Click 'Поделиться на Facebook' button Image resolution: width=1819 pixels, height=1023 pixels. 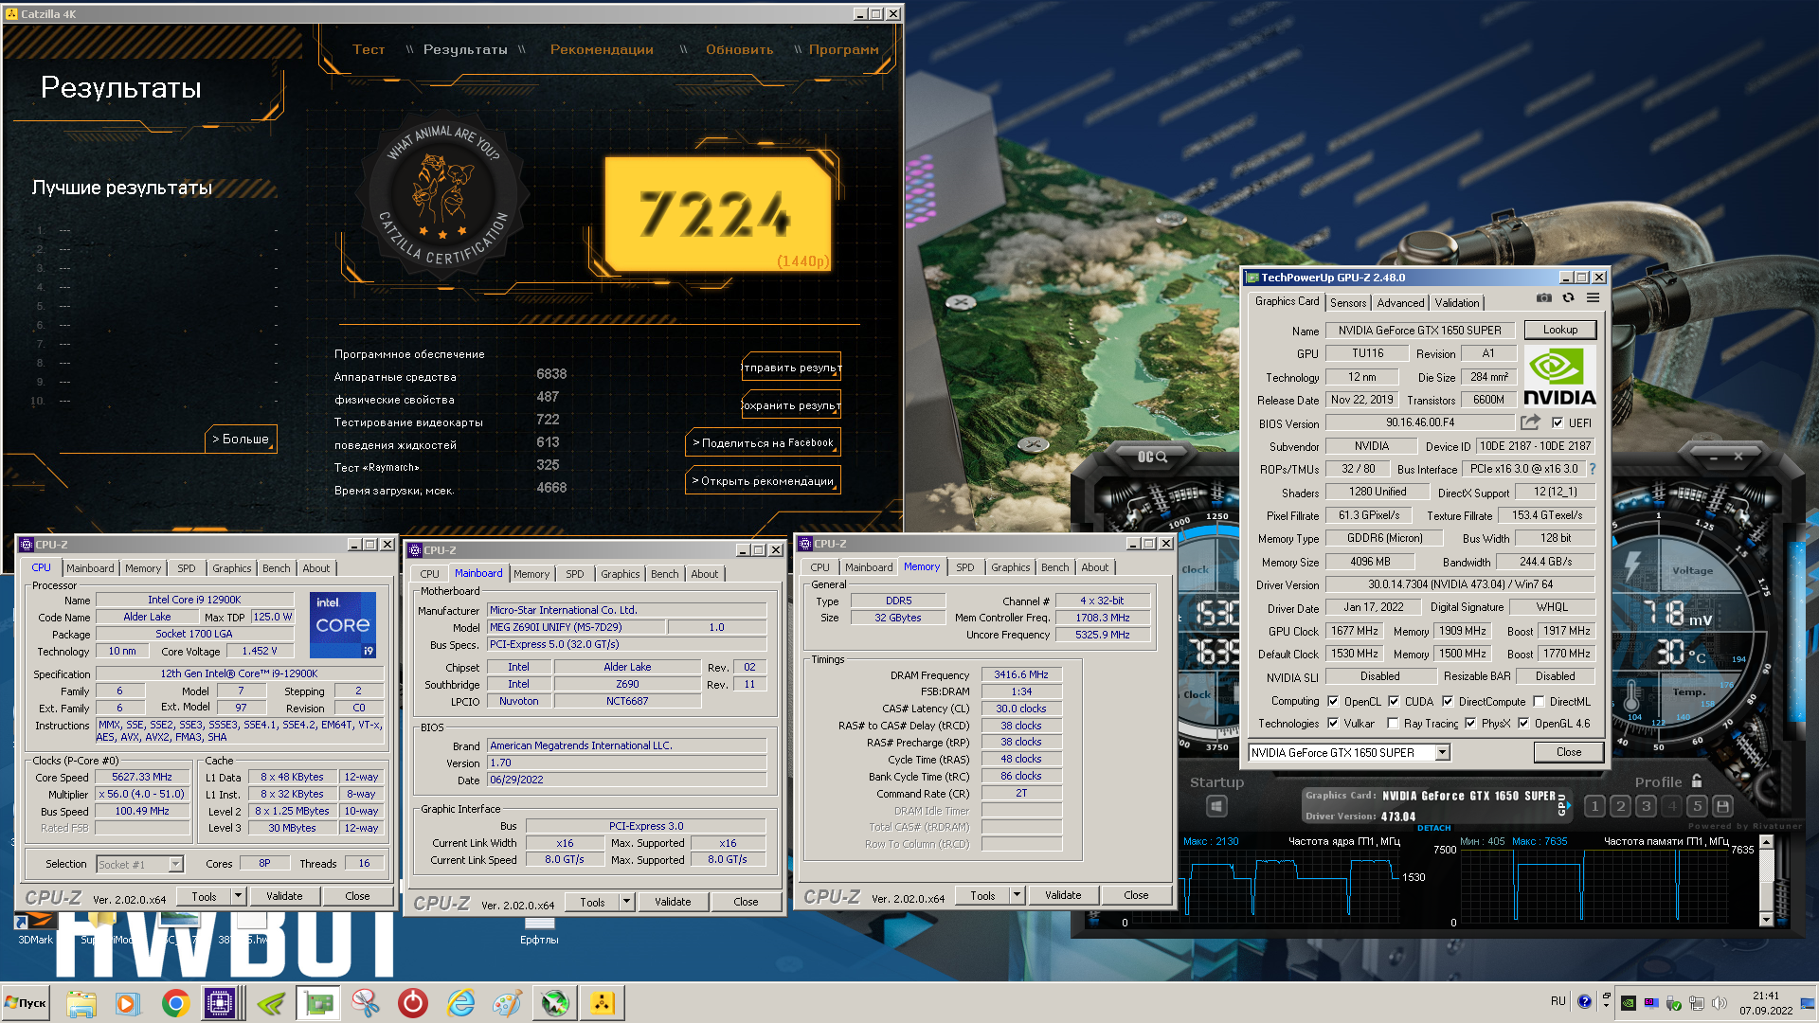click(x=764, y=442)
